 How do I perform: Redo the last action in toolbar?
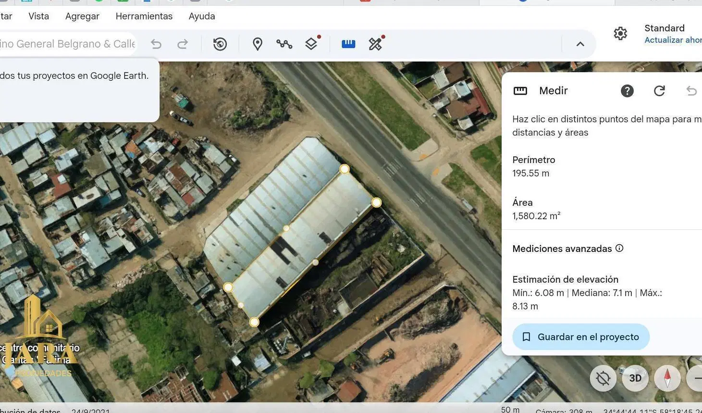183,44
